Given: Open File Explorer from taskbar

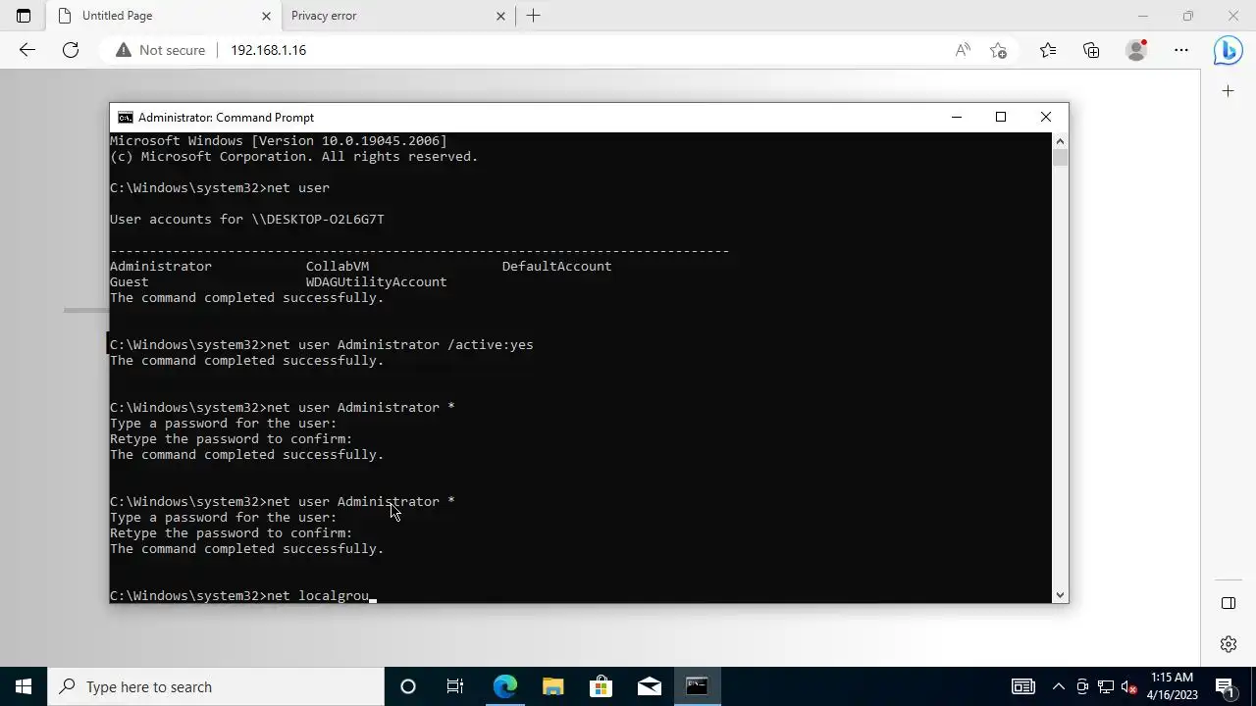Looking at the screenshot, I should 552,686.
